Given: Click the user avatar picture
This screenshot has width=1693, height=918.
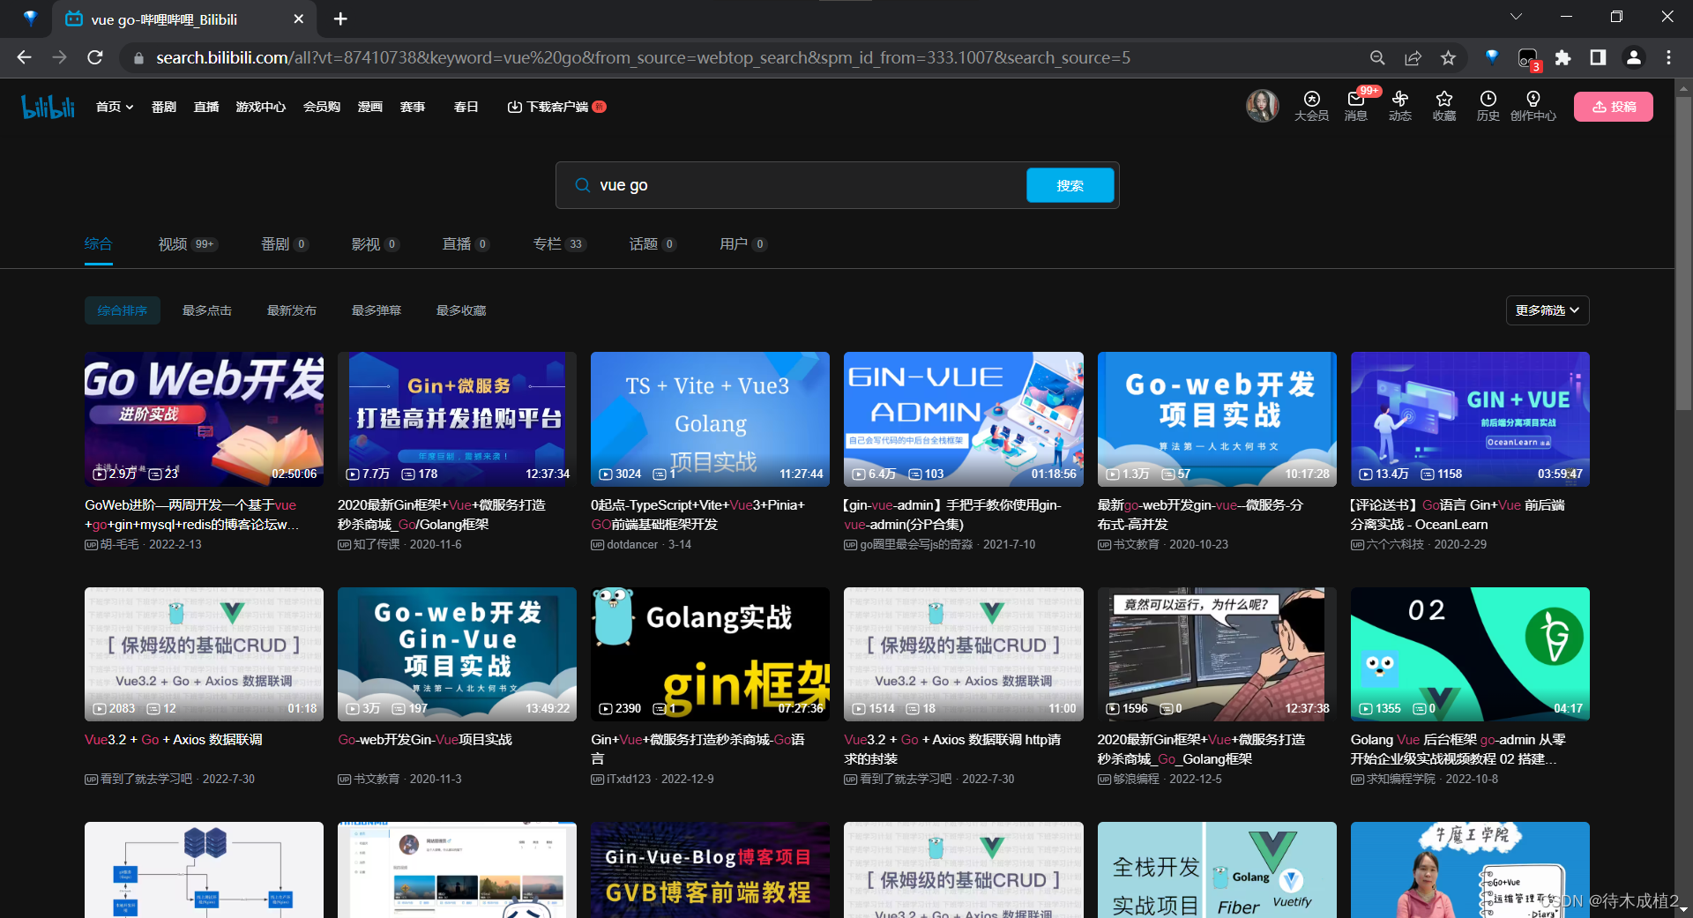Looking at the screenshot, I should point(1262,106).
